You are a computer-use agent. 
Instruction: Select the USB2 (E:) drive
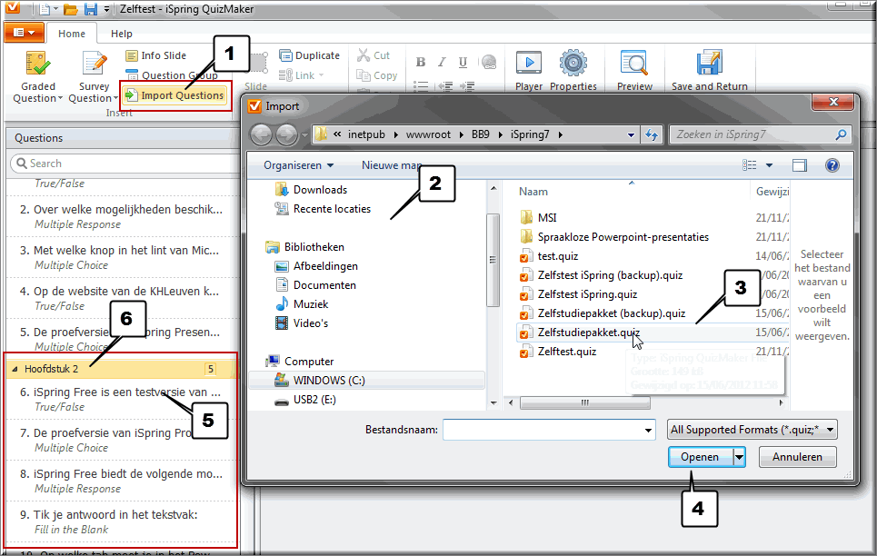[304, 400]
